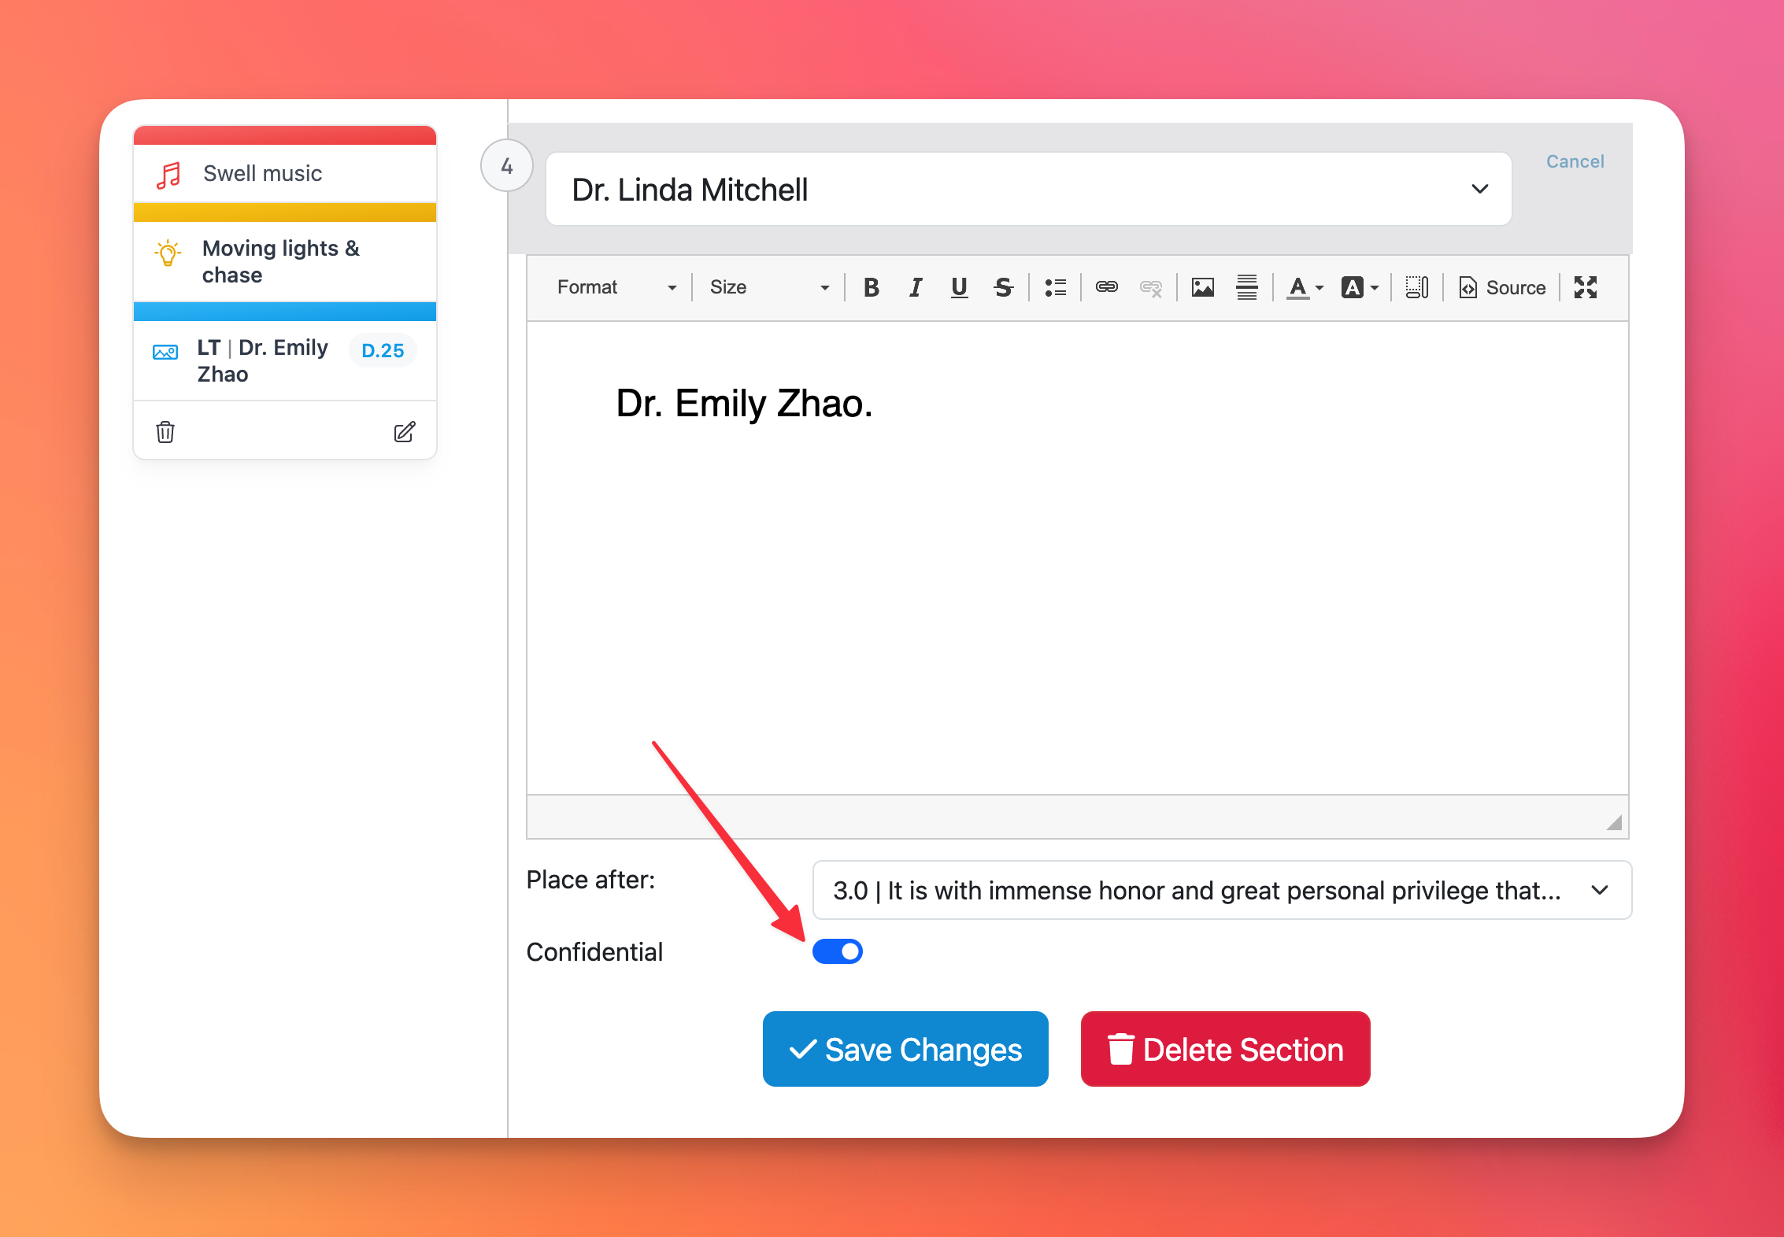The width and height of the screenshot is (1784, 1237).
Task: Toggle show blocks in editor
Action: pos(1416,287)
